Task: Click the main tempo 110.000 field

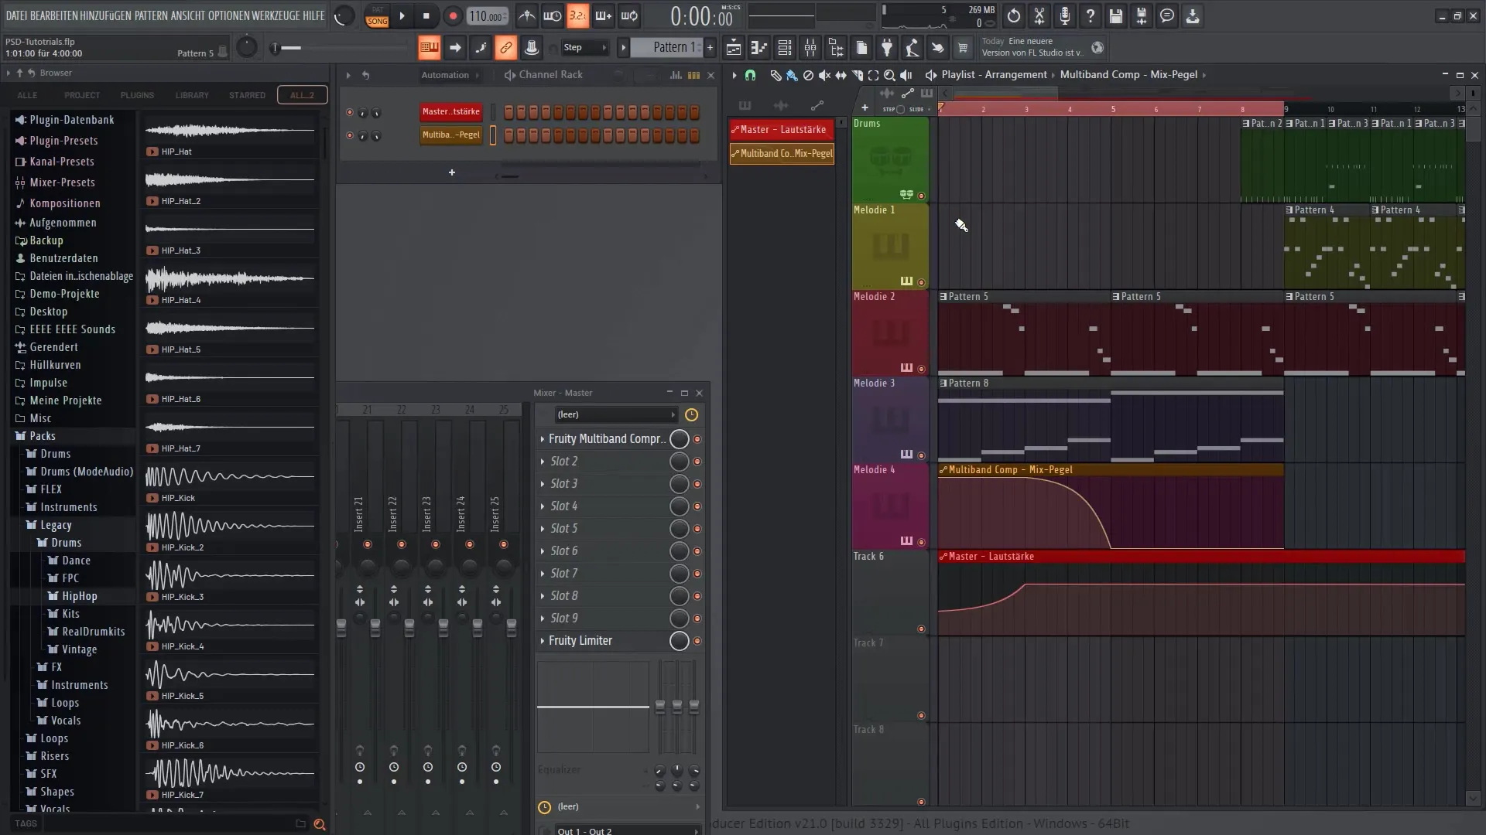Action: click(x=487, y=16)
